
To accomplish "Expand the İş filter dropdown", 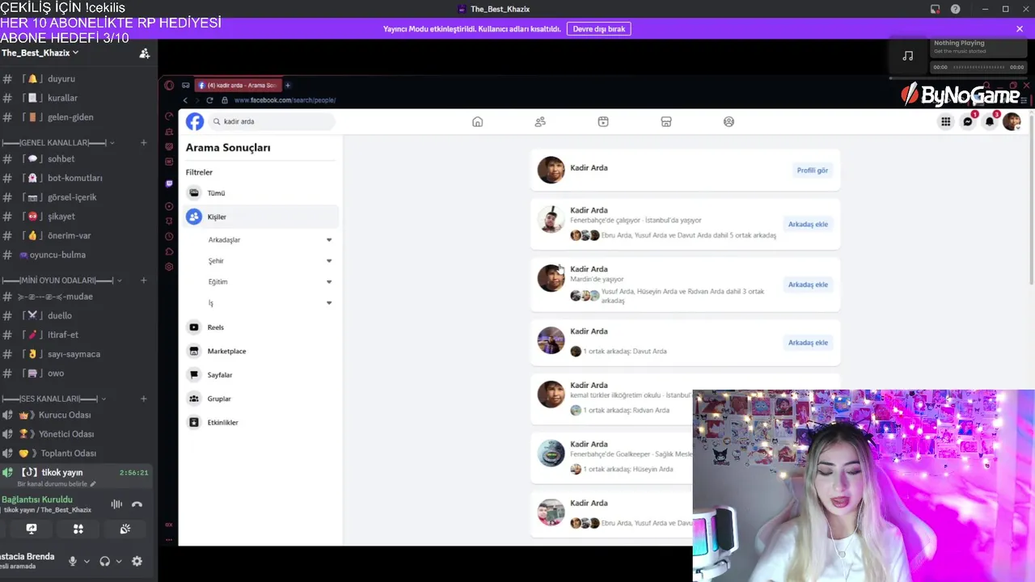I will pyautogui.click(x=329, y=303).
